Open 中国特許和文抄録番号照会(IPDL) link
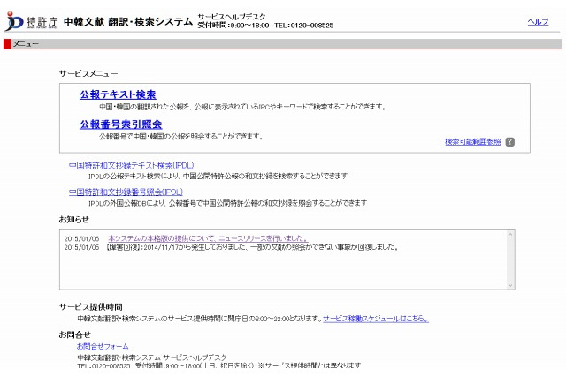Image resolution: width=566 pixels, height=376 pixels. click(126, 192)
